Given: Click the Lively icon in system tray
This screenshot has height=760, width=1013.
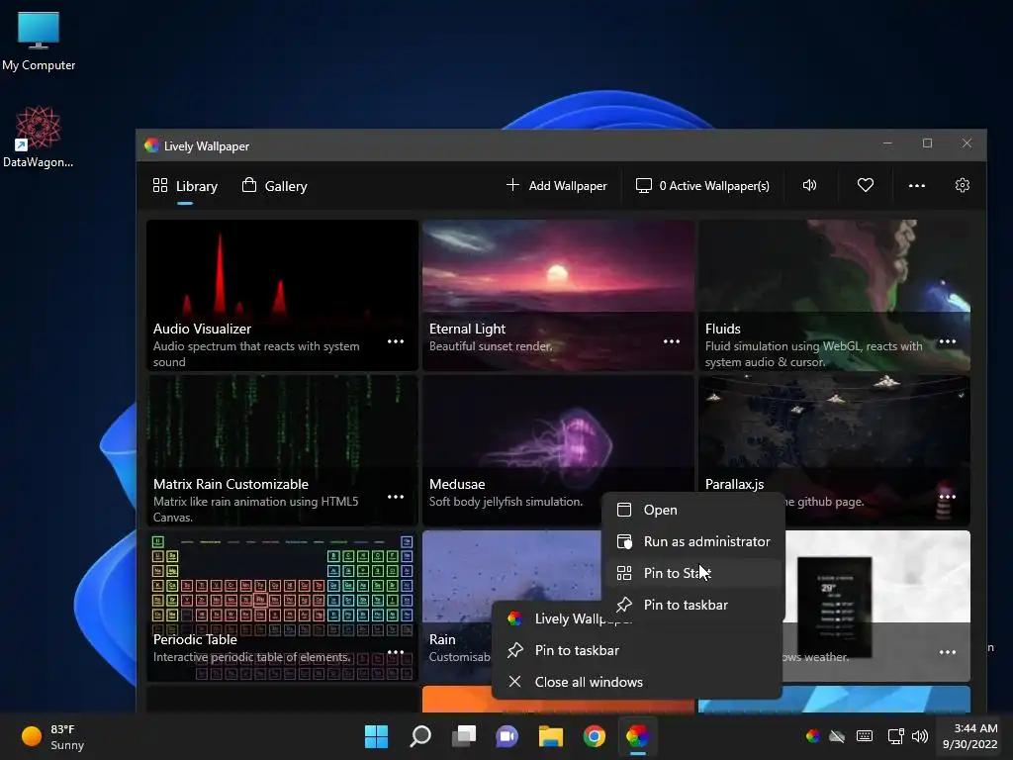Looking at the screenshot, I should (x=813, y=735).
